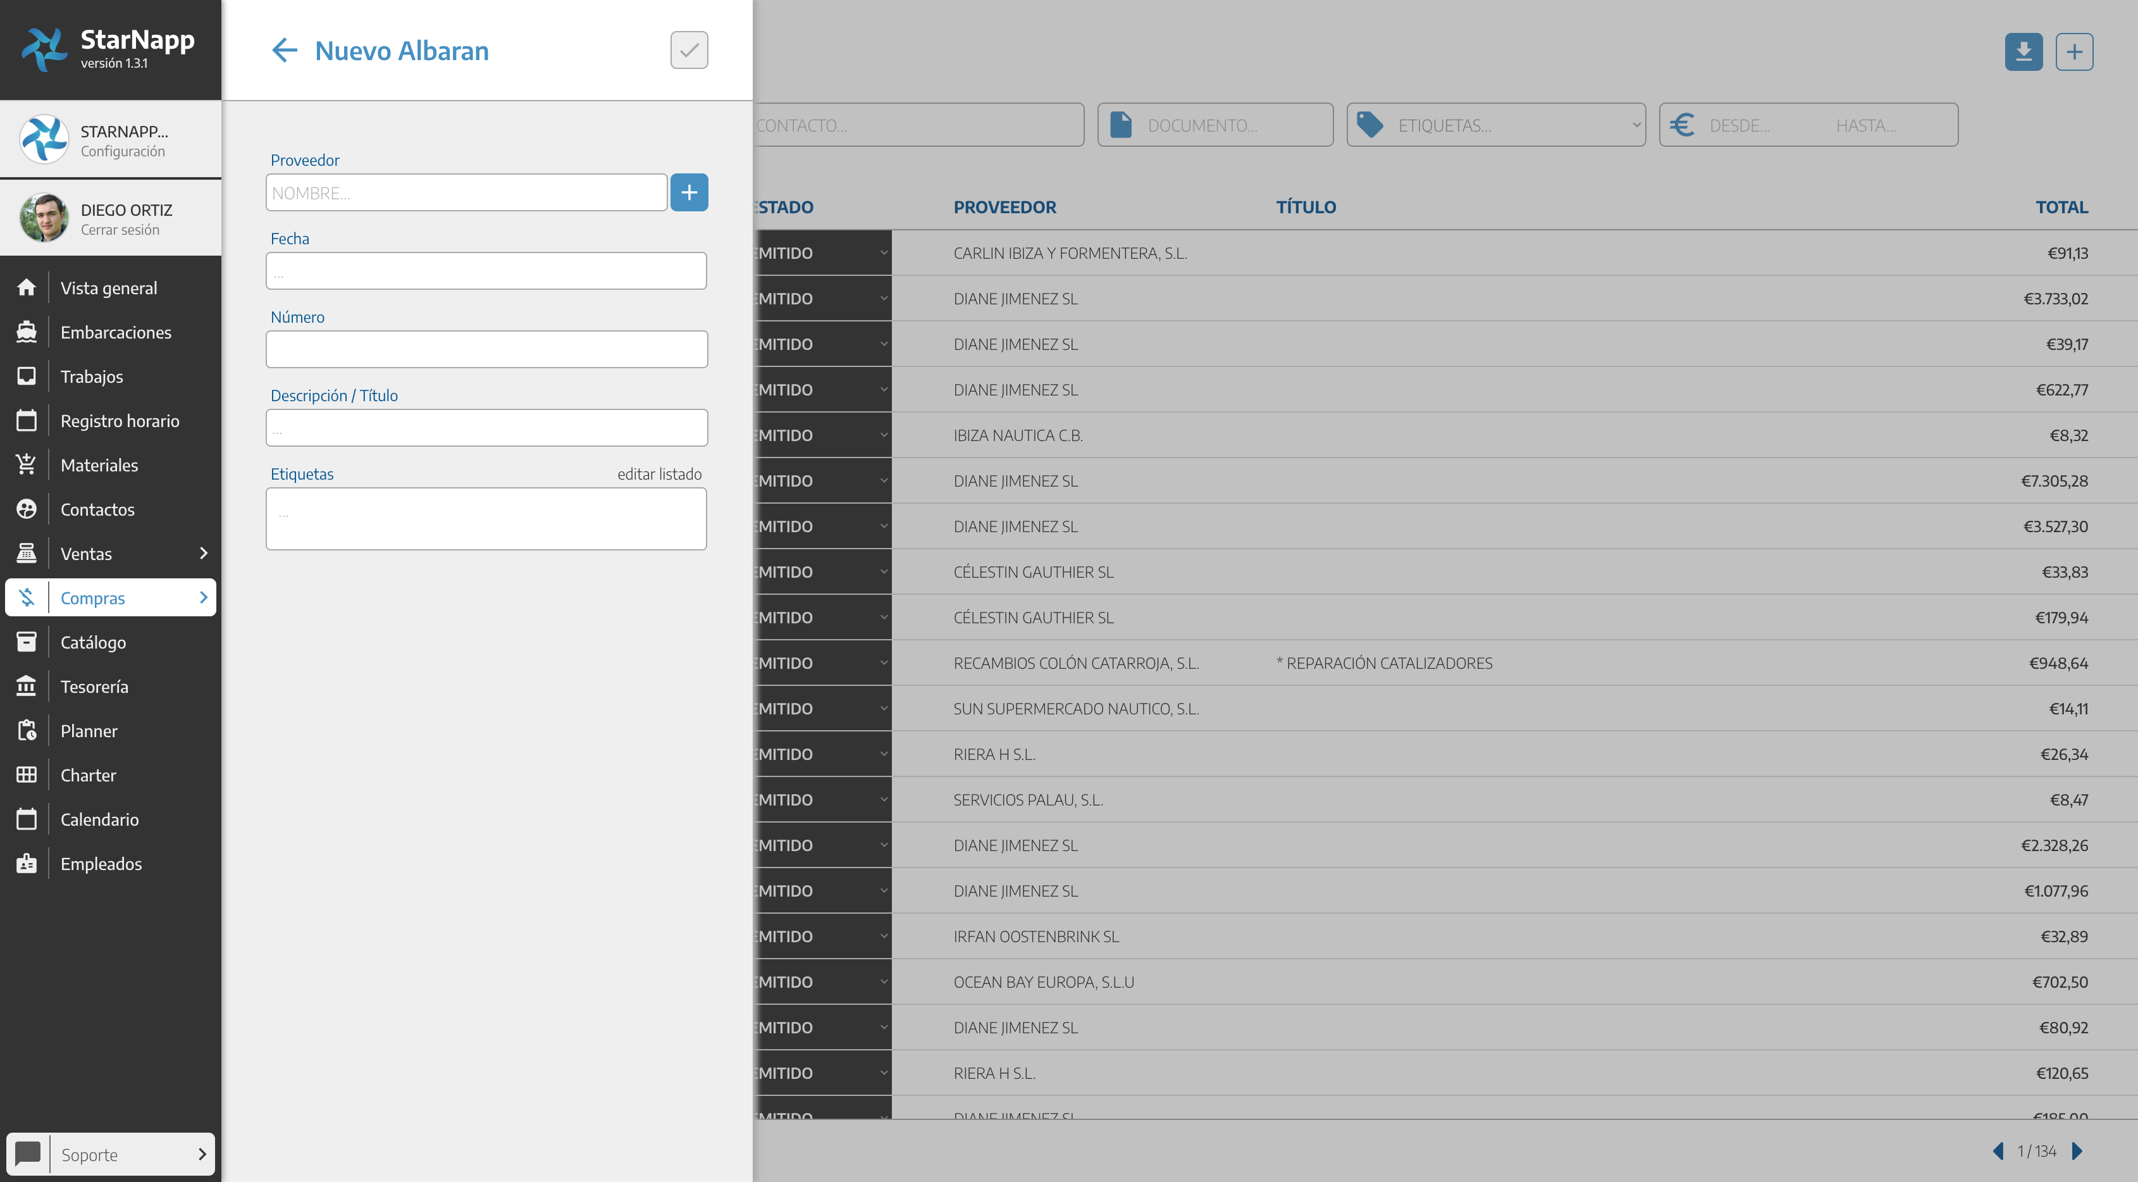
Task: Open Materiales shopping cart icon
Action: [x=27, y=465]
